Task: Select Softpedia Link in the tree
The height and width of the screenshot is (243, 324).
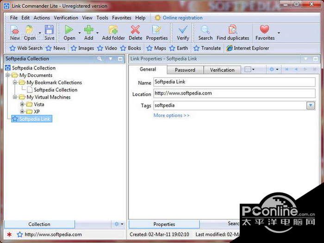Action: coord(31,119)
